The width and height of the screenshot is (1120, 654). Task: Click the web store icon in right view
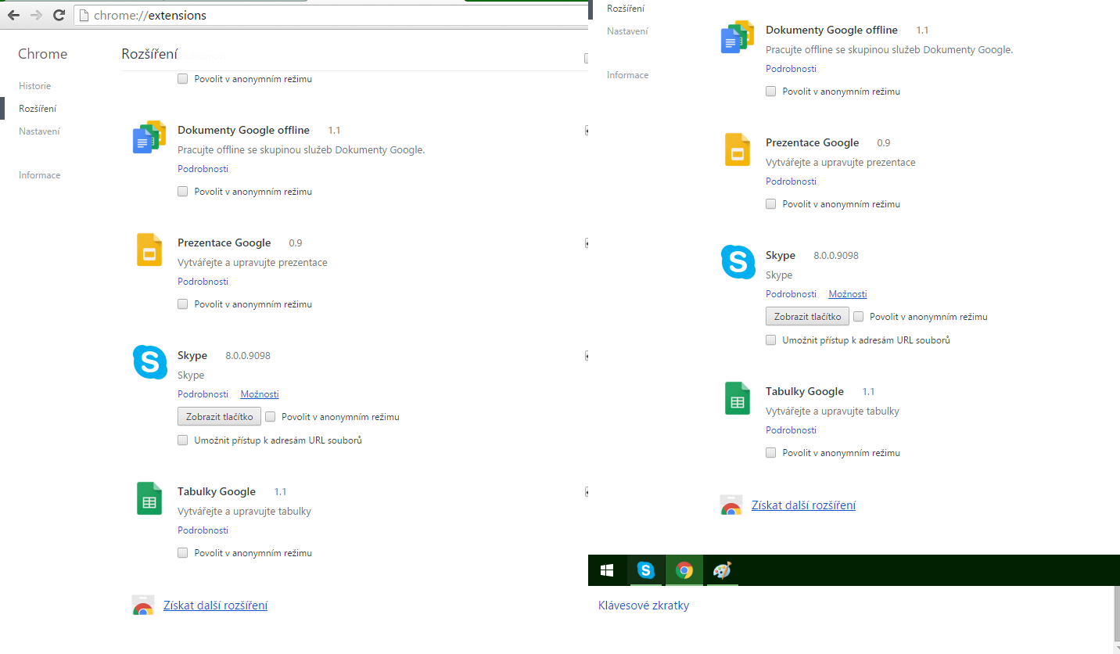tap(731, 505)
